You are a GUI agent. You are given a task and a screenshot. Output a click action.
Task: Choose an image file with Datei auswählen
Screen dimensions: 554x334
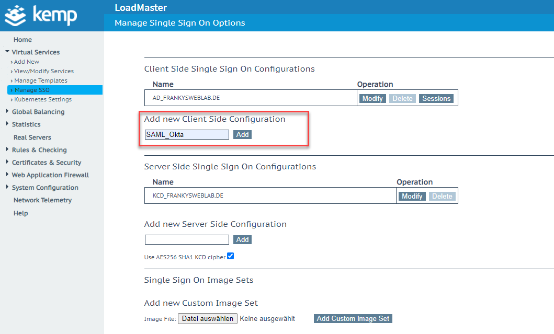208,318
